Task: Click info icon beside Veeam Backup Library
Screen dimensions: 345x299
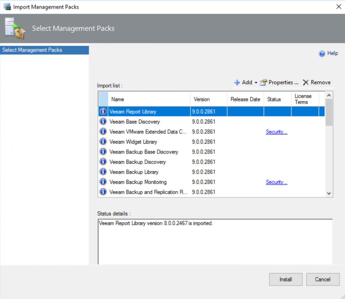Action: 103,172
